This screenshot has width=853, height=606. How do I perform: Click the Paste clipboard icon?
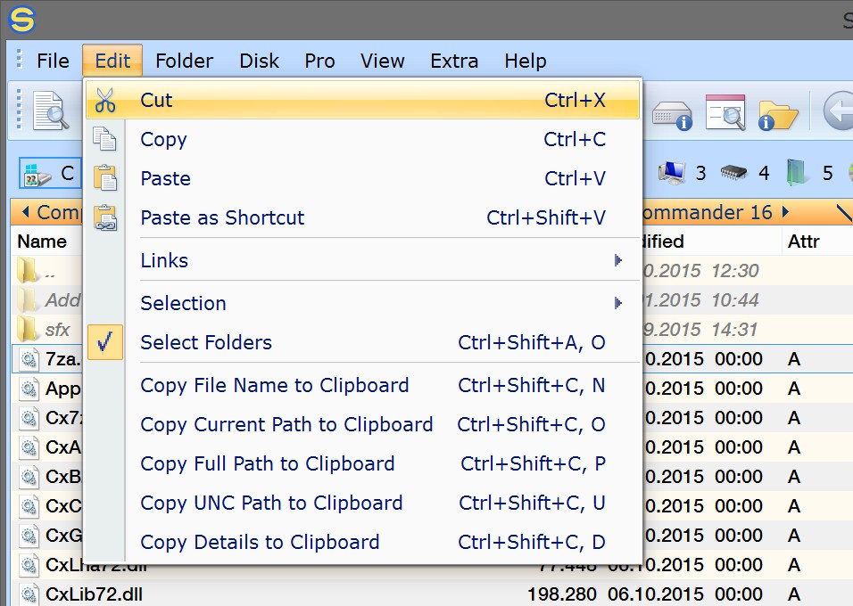click(105, 179)
